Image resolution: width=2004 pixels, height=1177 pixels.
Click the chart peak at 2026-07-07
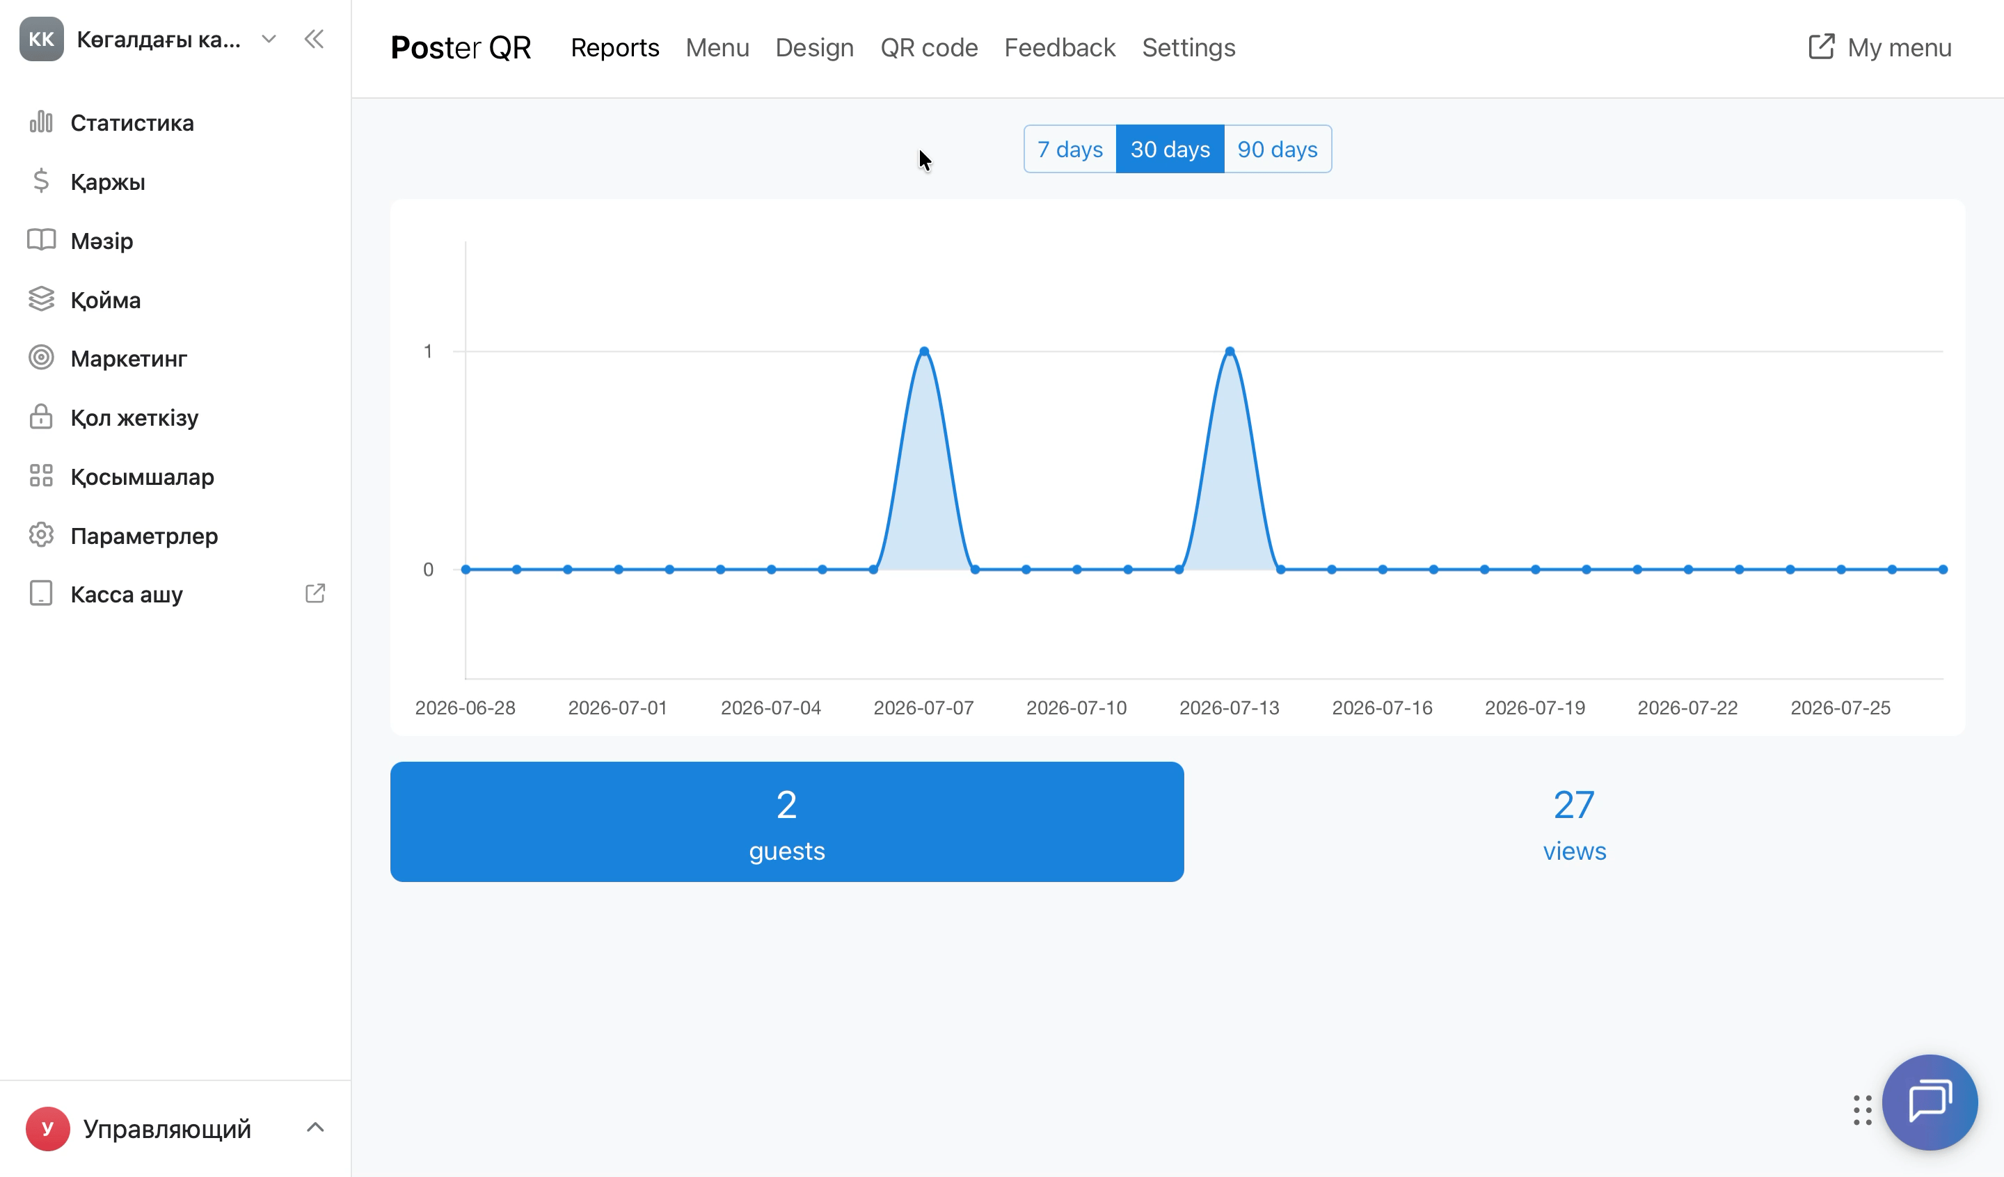pyautogui.click(x=924, y=351)
